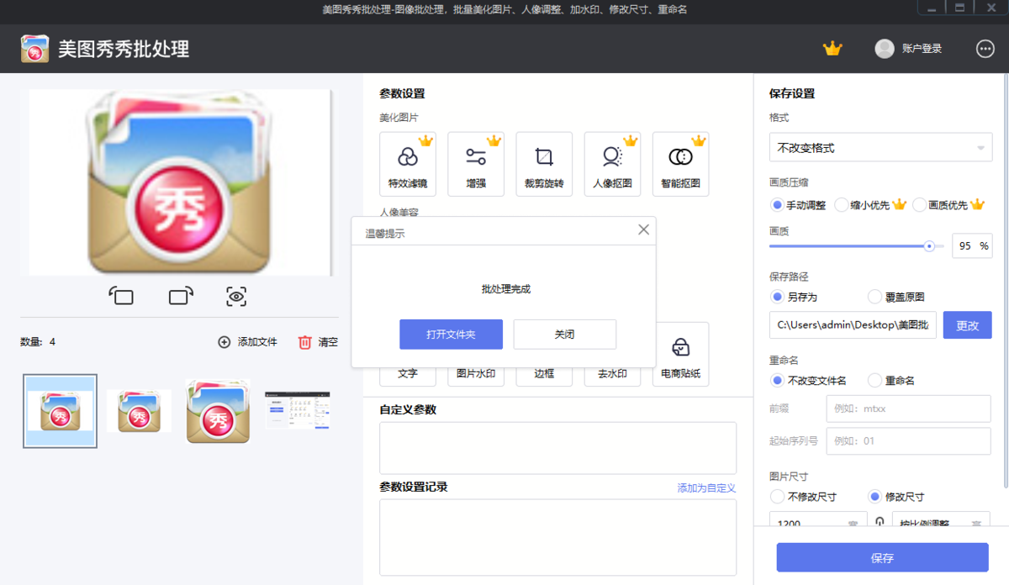Open the more options menu (three dots)
The image size is (1009, 585).
pos(985,49)
